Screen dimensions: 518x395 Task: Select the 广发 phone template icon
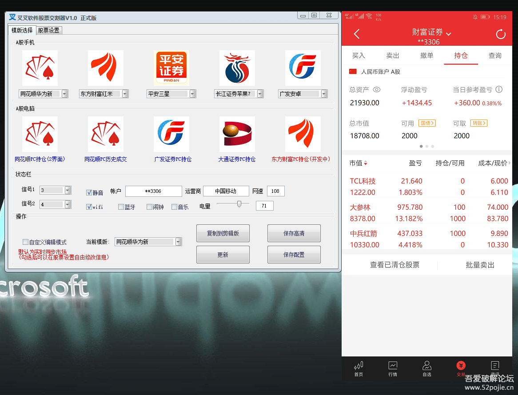[303, 68]
